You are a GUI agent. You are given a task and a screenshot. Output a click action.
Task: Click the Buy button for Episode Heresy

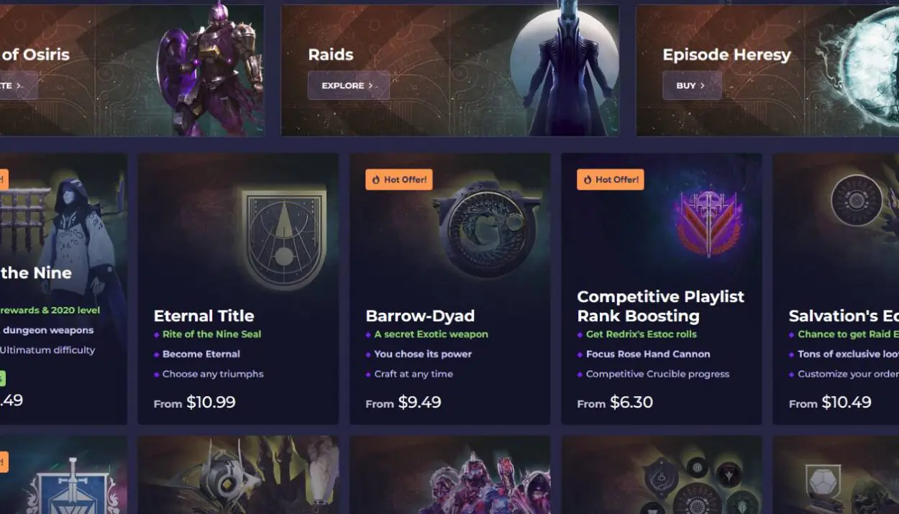[x=692, y=86]
